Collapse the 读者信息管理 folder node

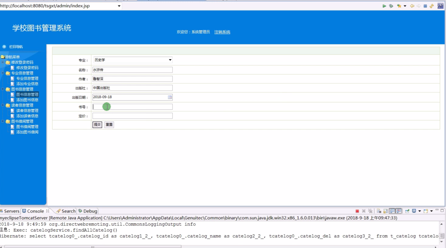coord(3,105)
